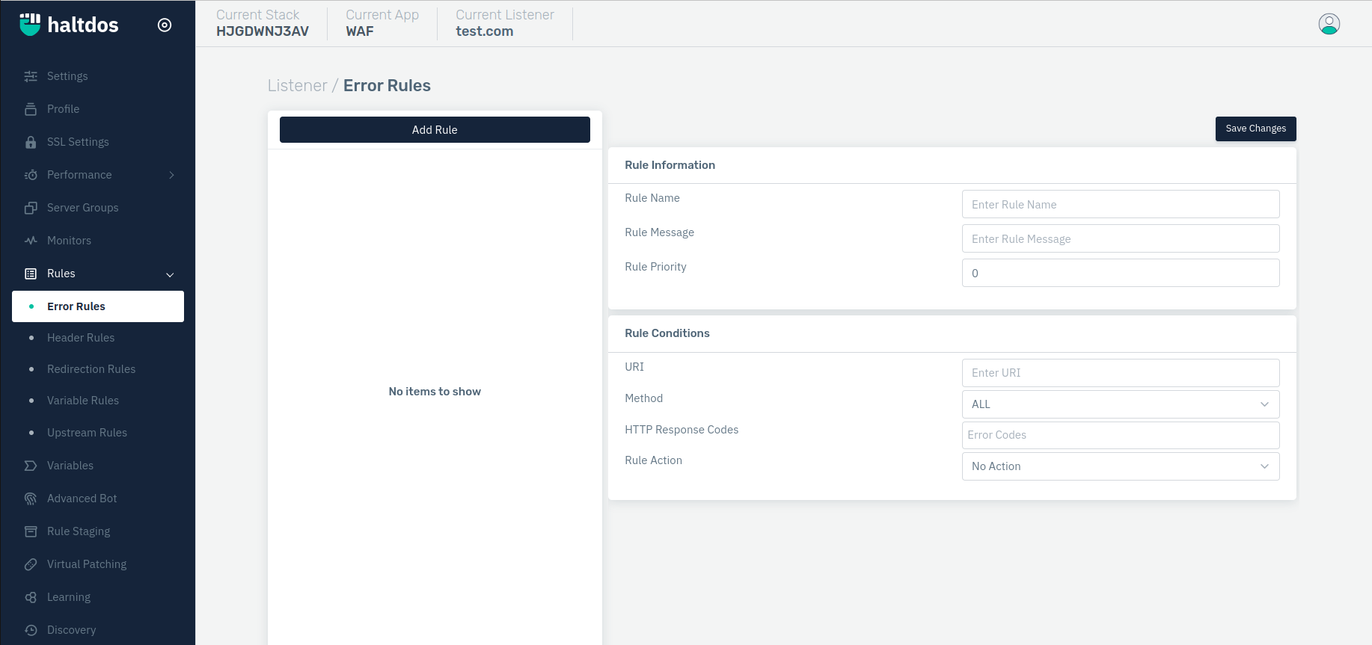Click the HTTP Response Codes label
Viewport: 1372px width, 645px height.
click(682, 430)
